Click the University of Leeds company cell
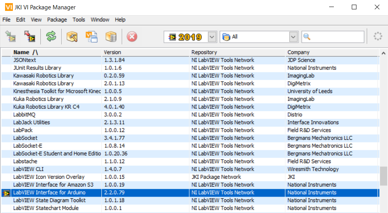This screenshot has width=388, height=213. tap(332, 91)
